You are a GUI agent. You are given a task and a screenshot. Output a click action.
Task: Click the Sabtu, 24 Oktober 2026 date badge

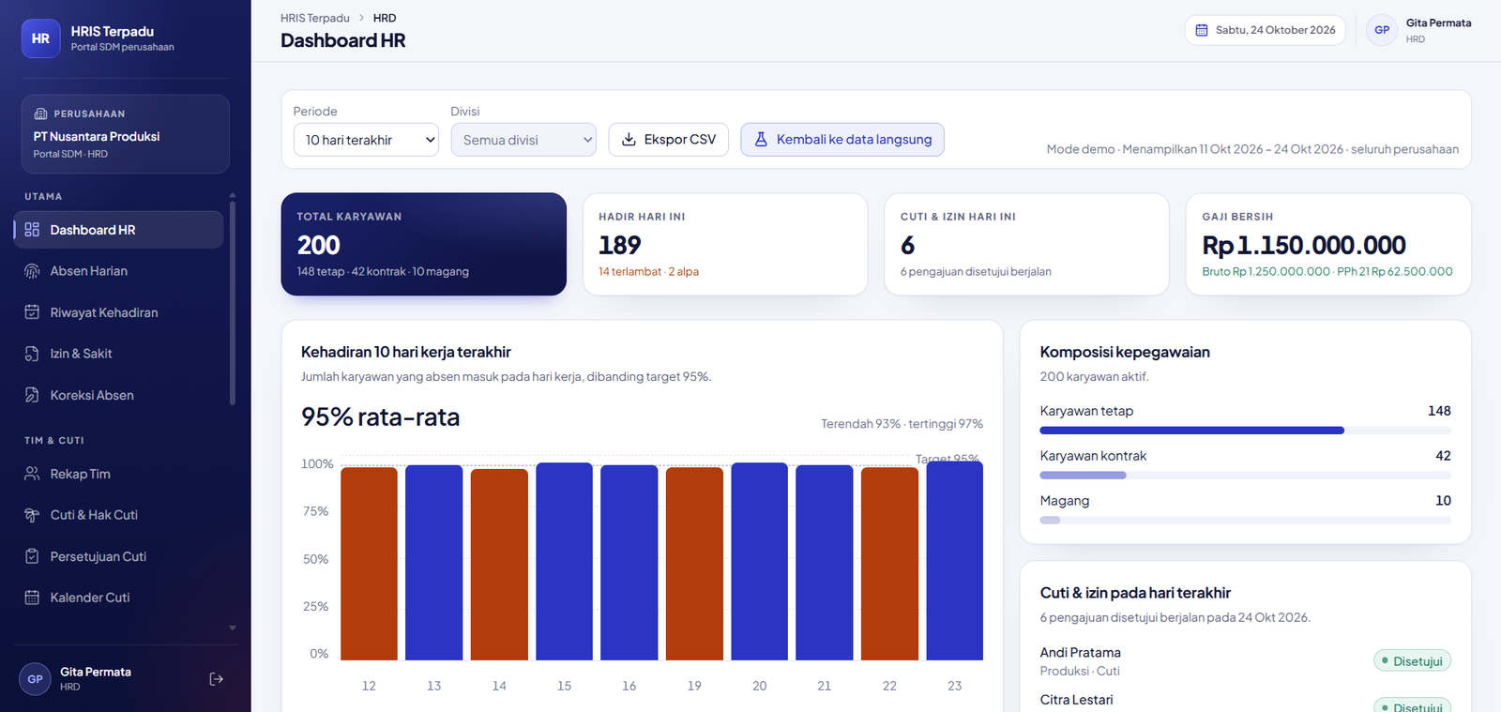coord(1266,30)
